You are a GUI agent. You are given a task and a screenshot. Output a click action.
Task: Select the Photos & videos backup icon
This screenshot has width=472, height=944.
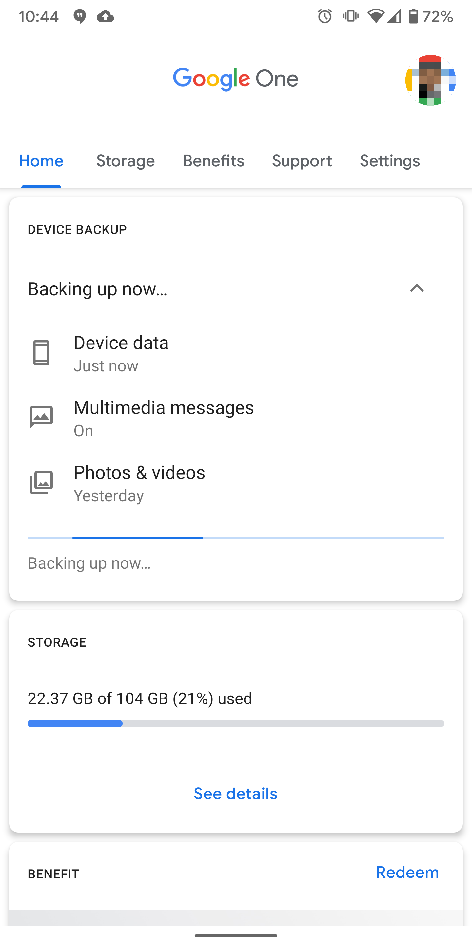click(x=41, y=482)
